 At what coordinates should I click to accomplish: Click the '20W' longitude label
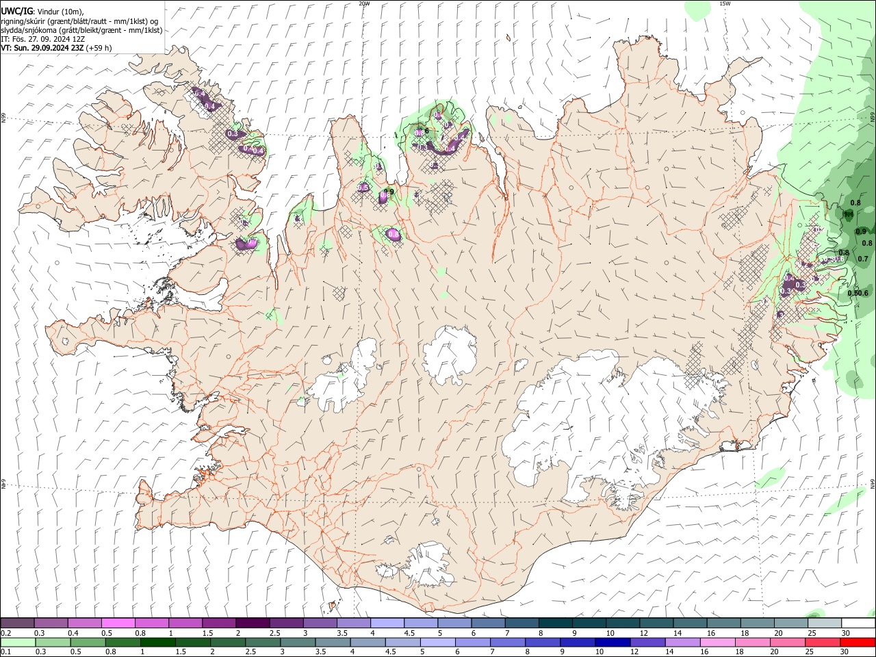tap(365, 3)
